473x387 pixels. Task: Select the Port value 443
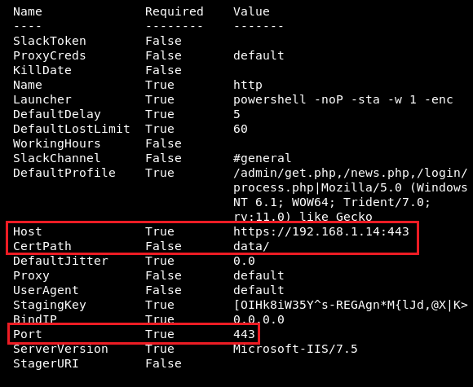click(244, 334)
